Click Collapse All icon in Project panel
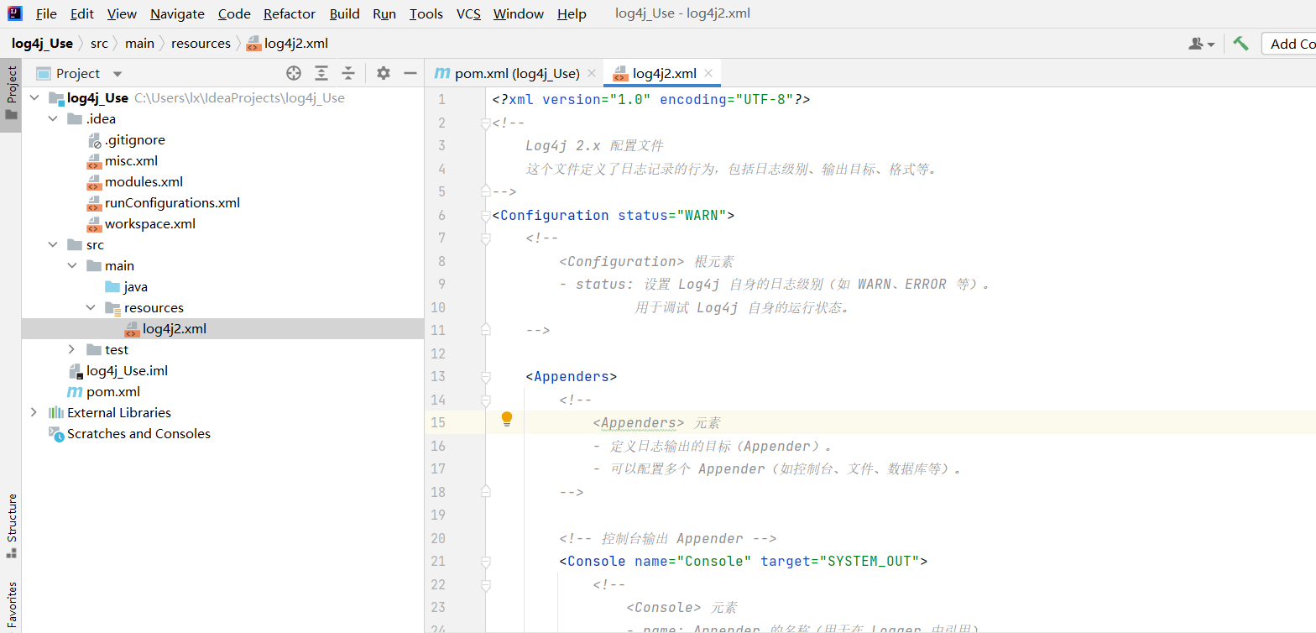Screen dimensions: 1316x633 (348, 73)
